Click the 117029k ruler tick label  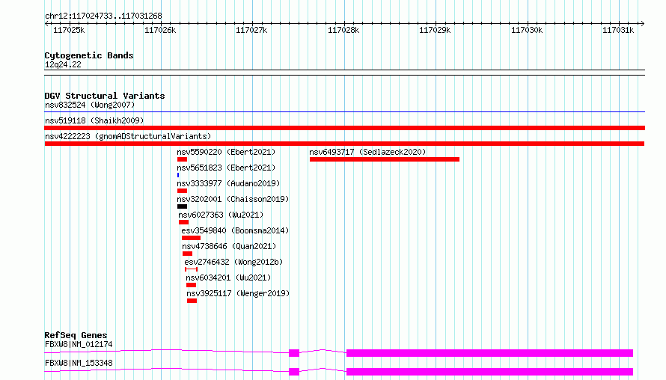pyautogui.click(x=435, y=30)
